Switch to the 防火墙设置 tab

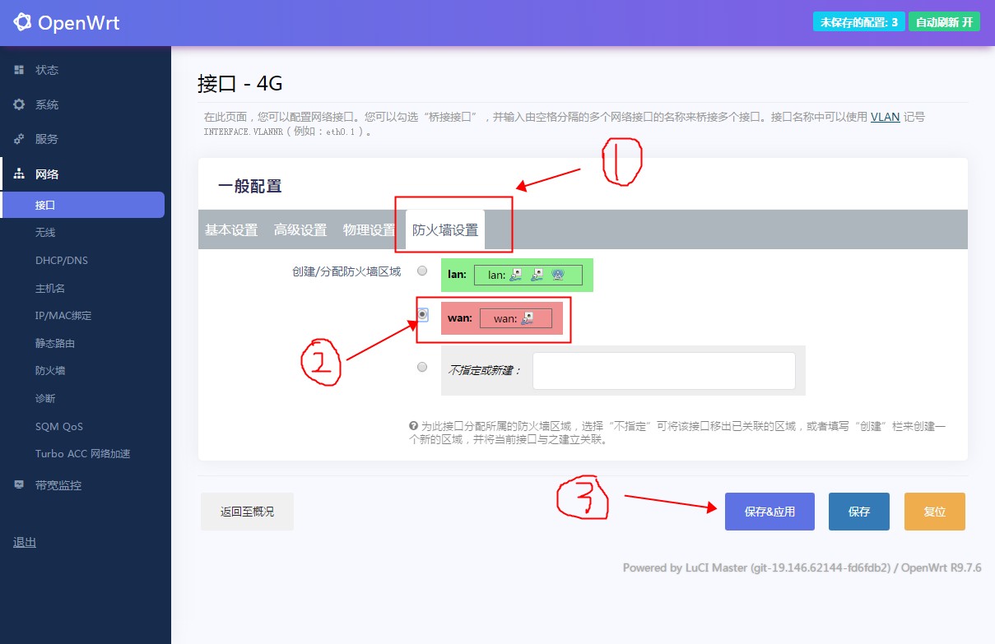click(445, 230)
